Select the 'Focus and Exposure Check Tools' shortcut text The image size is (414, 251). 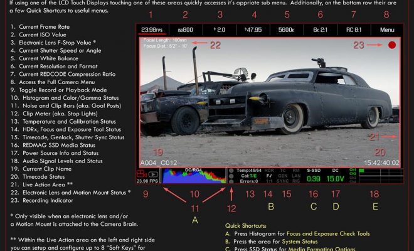coord(328,234)
